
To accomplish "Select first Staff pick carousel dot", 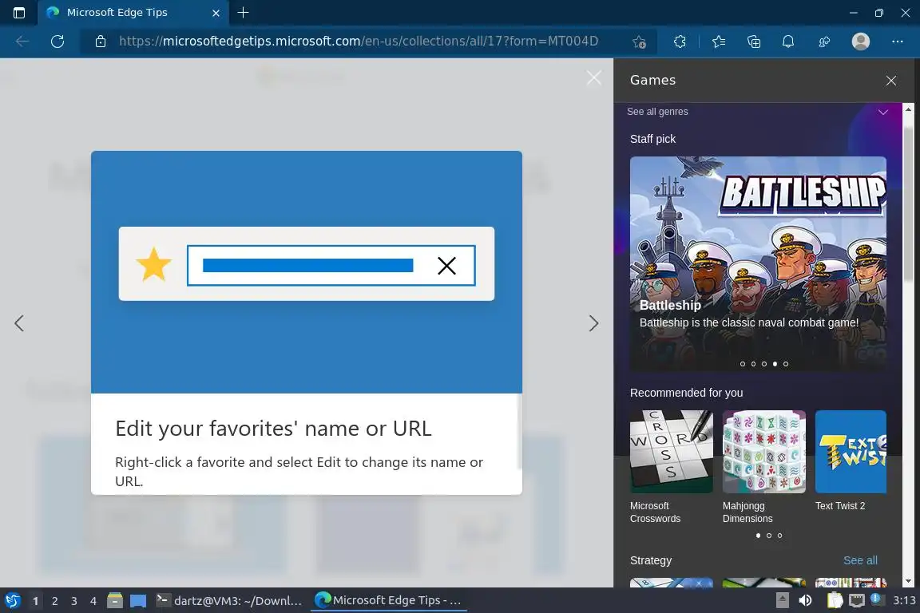I will [743, 364].
